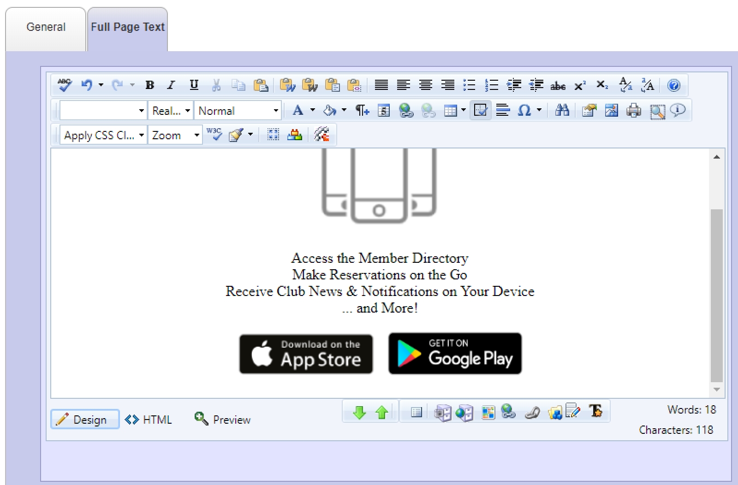The height and width of the screenshot is (485, 738).
Task: Click Paste from Word icon
Action: pyautogui.click(x=287, y=85)
